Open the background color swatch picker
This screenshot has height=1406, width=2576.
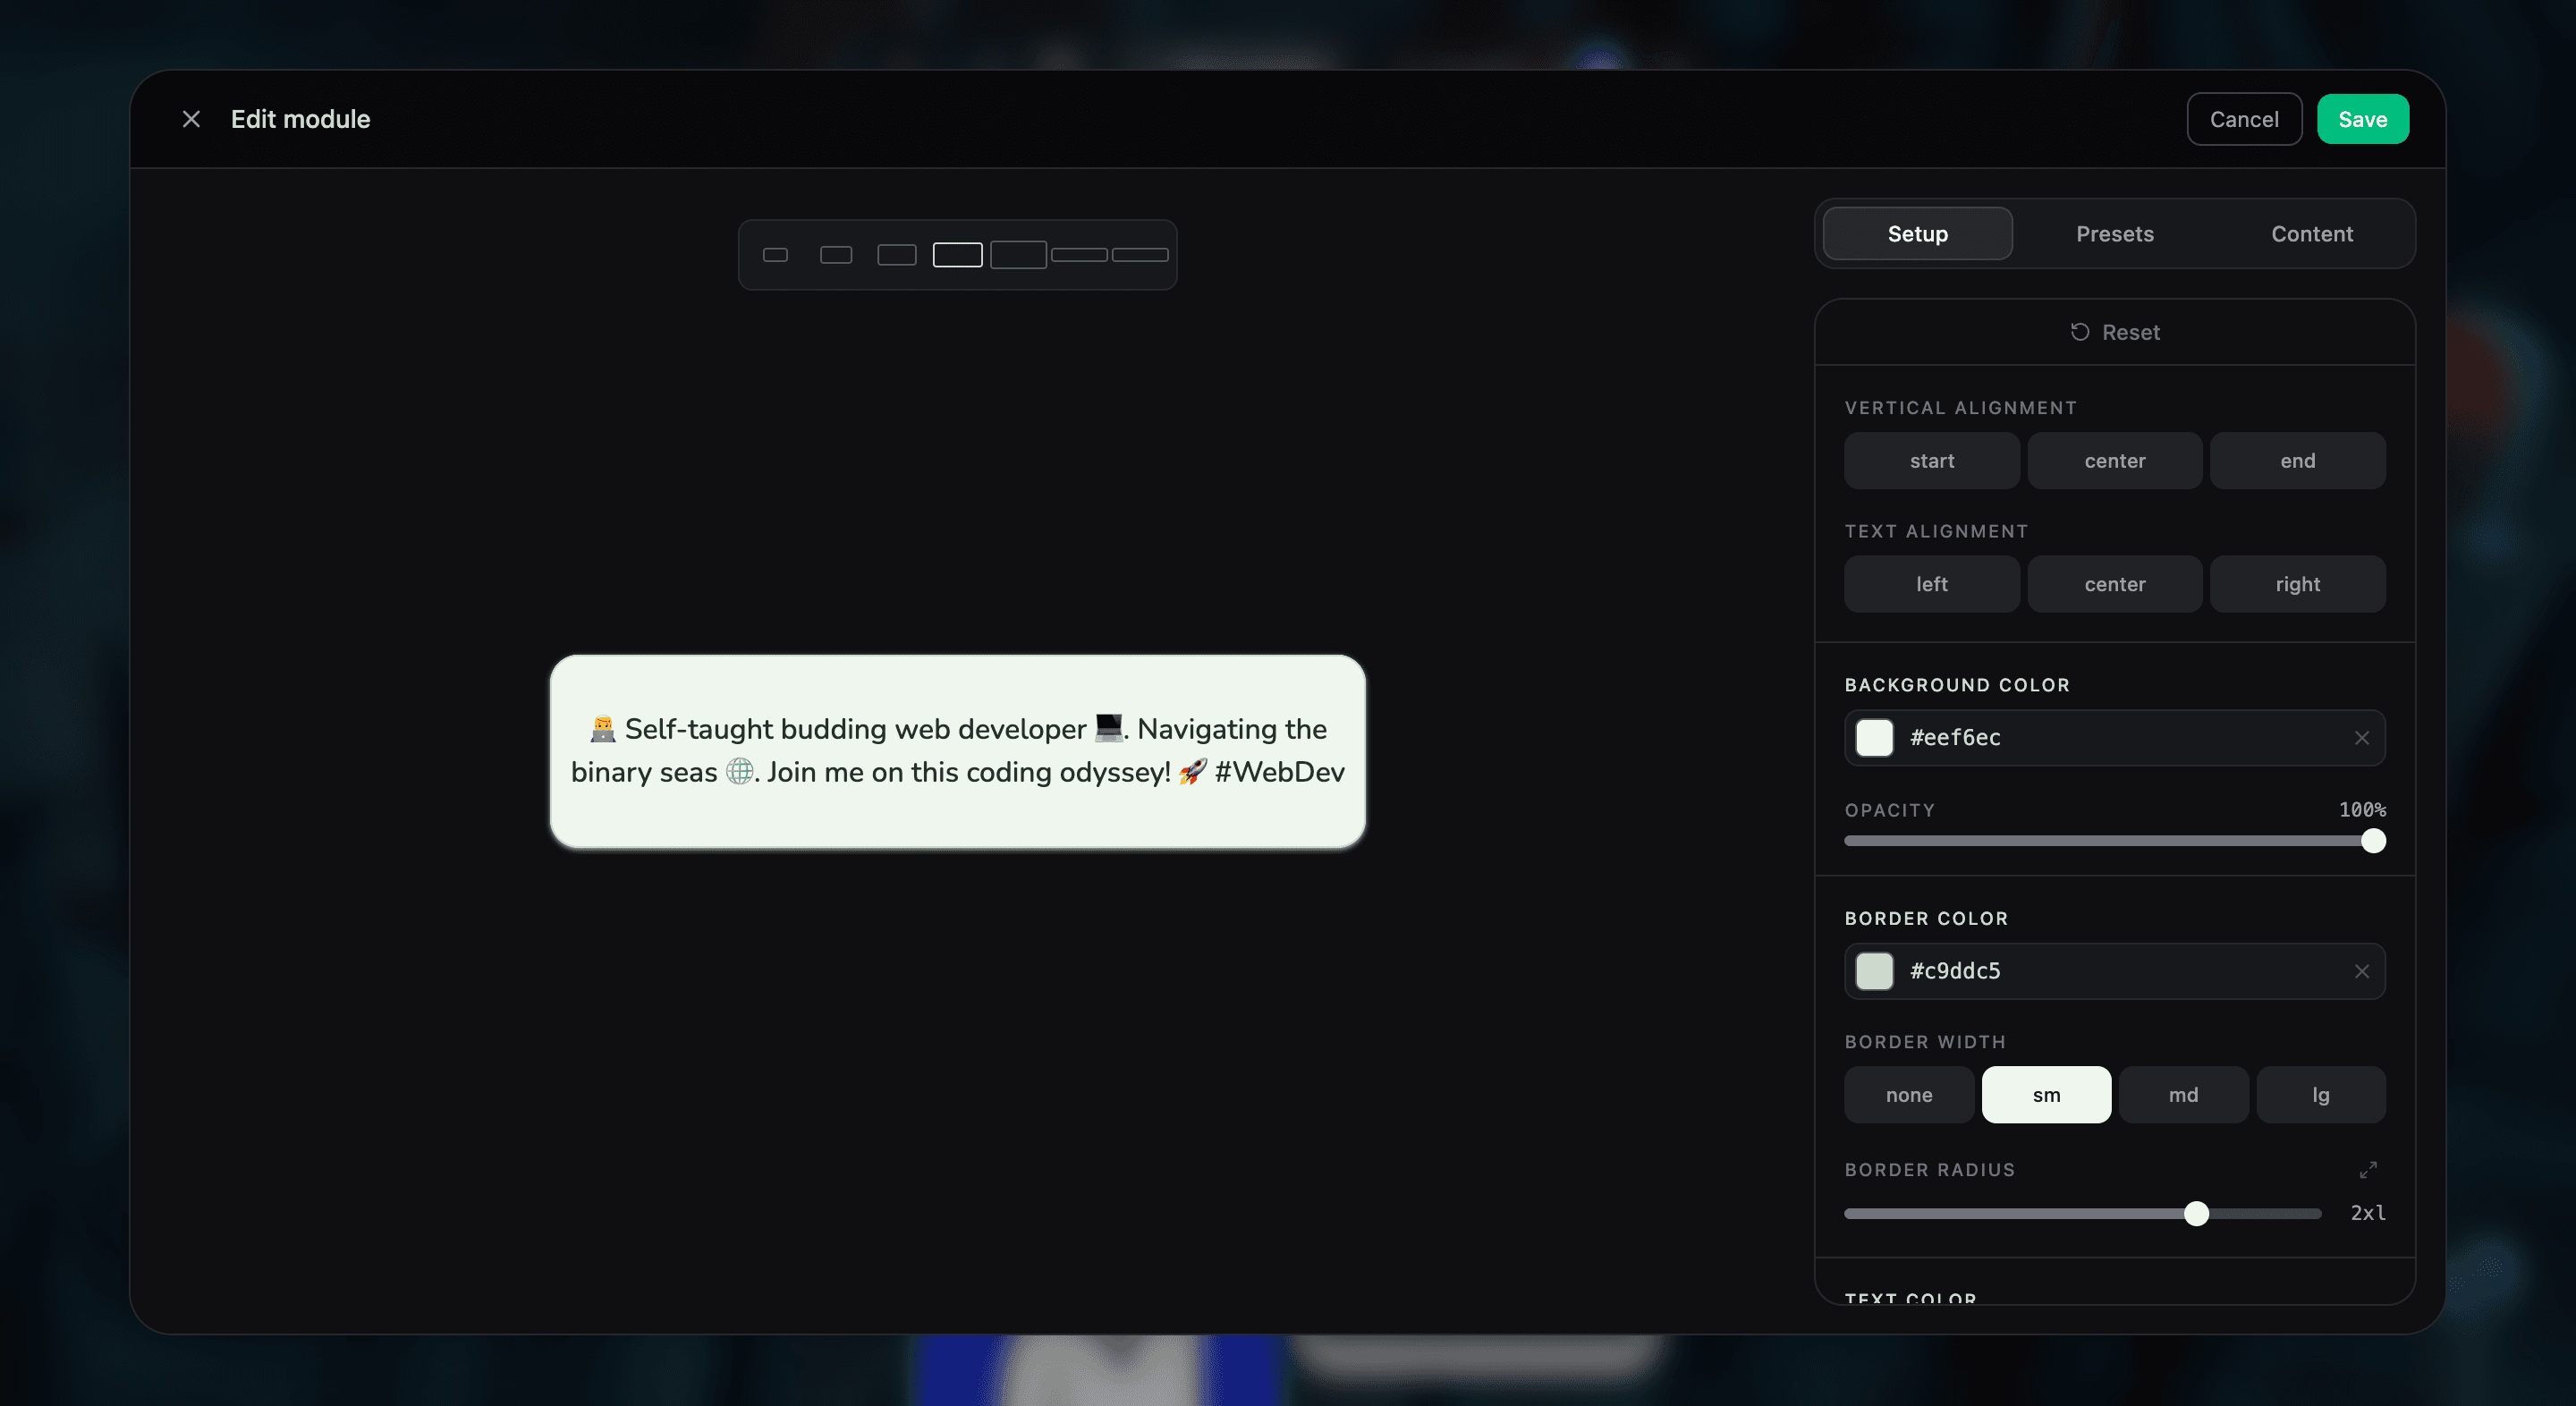(x=1874, y=738)
